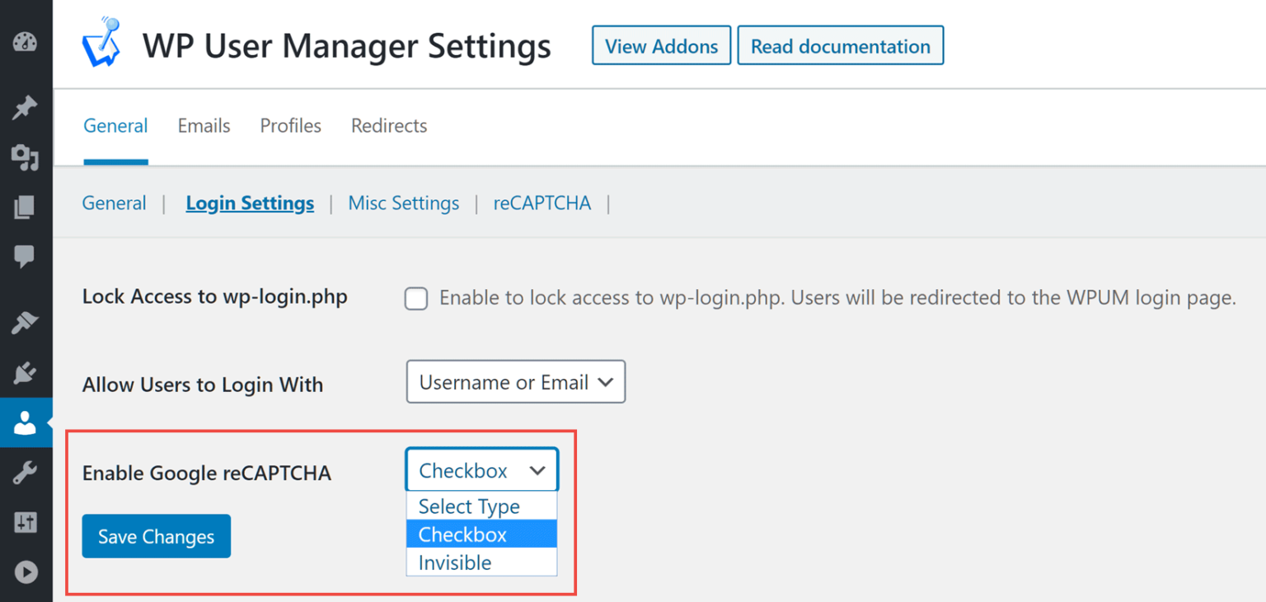The image size is (1266, 602).
Task: Choose Select Type option in list
Action: [x=481, y=506]
